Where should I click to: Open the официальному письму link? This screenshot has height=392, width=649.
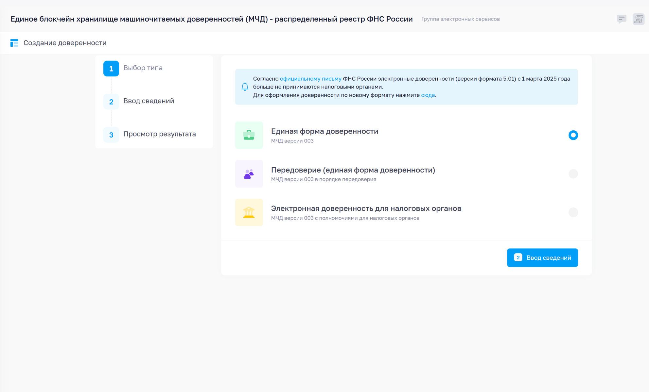coord(310,79)
